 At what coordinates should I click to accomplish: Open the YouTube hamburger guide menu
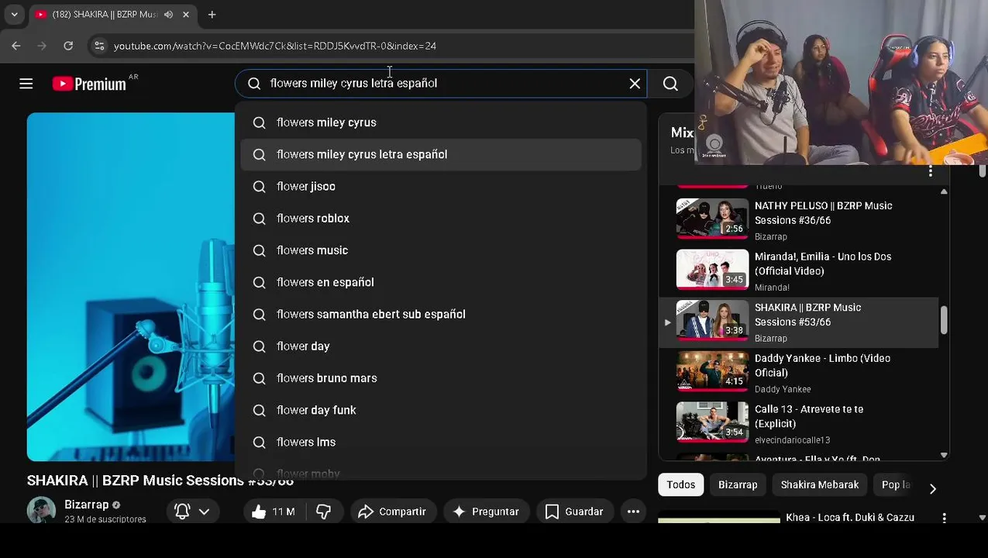[26, 84]
